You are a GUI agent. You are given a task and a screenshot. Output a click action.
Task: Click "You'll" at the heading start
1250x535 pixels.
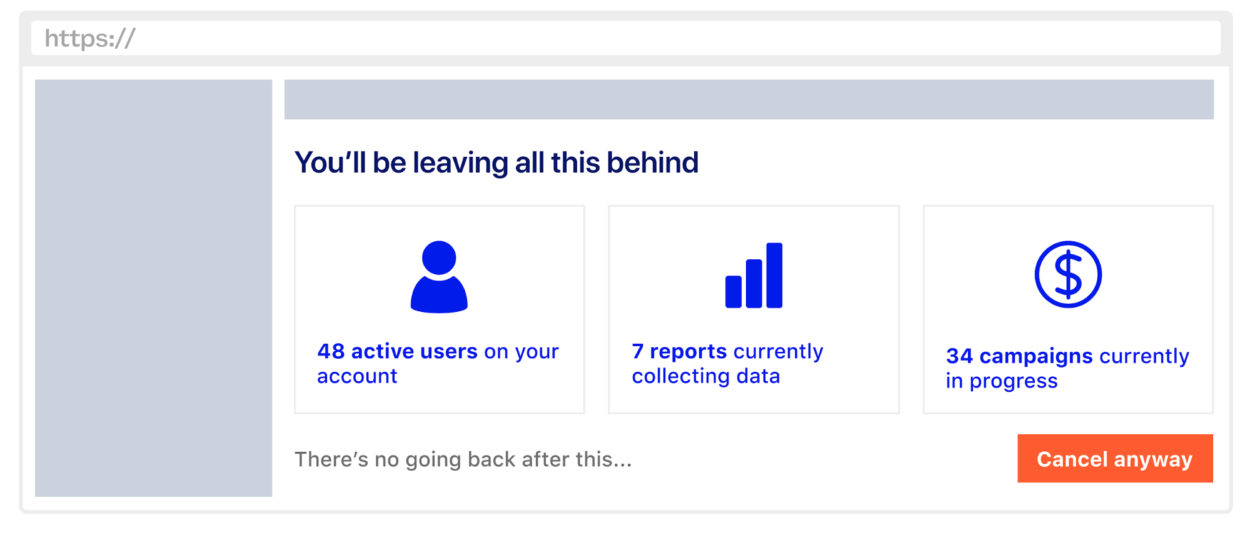coord(330,162)
